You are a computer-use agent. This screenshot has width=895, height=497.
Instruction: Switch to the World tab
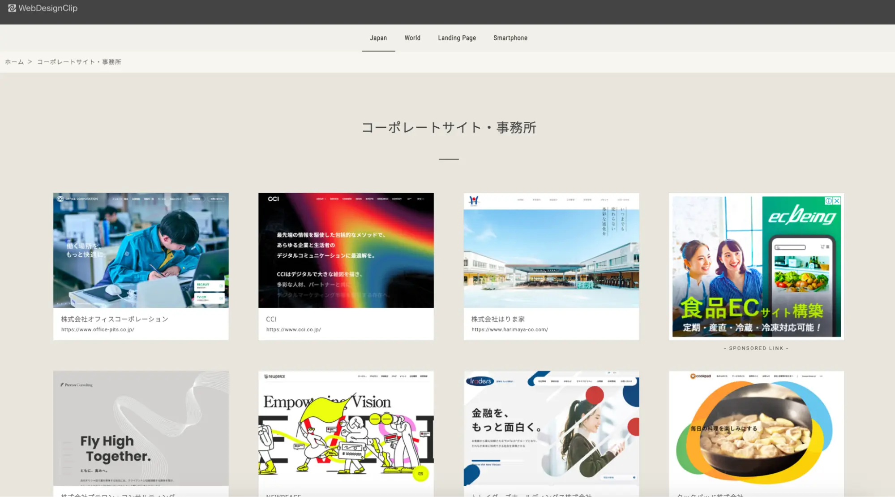point(412,38)
